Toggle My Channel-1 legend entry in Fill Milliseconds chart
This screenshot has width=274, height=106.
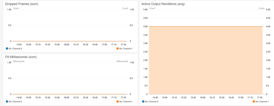point(124,101)
